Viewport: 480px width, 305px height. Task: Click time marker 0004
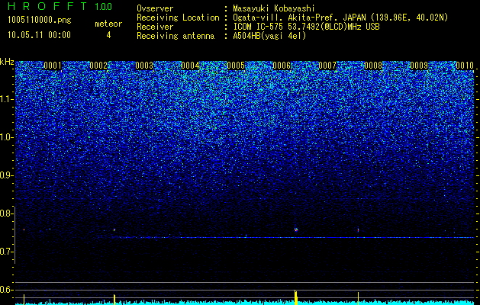(x=190, y=66)
